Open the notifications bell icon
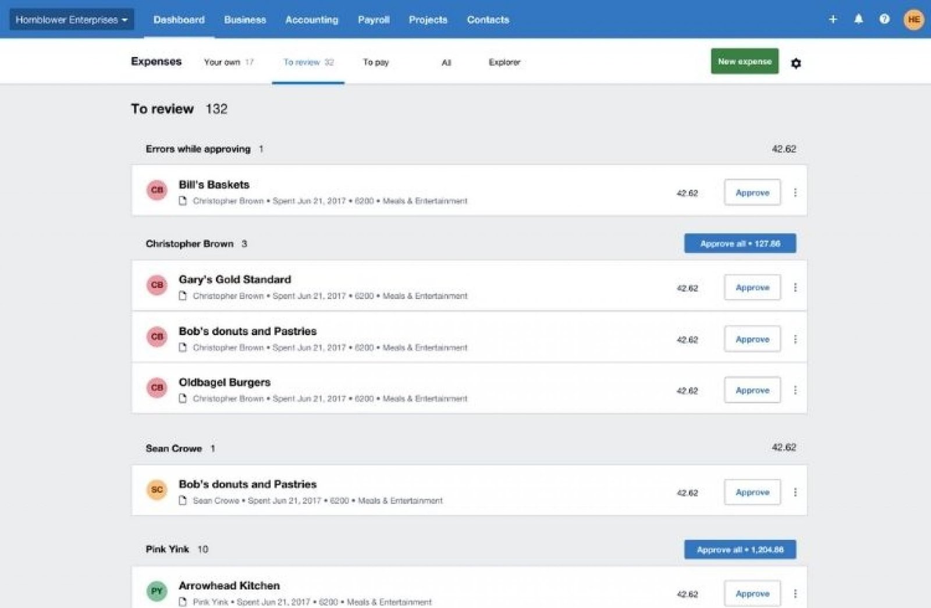The width and height of the screenshot is (931, 608). point(858,19)
